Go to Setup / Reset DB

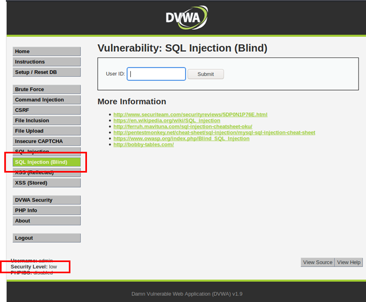(x=47, y=72)
